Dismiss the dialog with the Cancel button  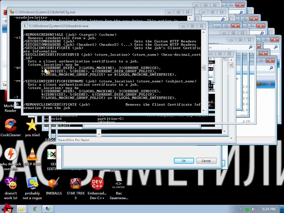pyautogui.click(x=206, y=161)
